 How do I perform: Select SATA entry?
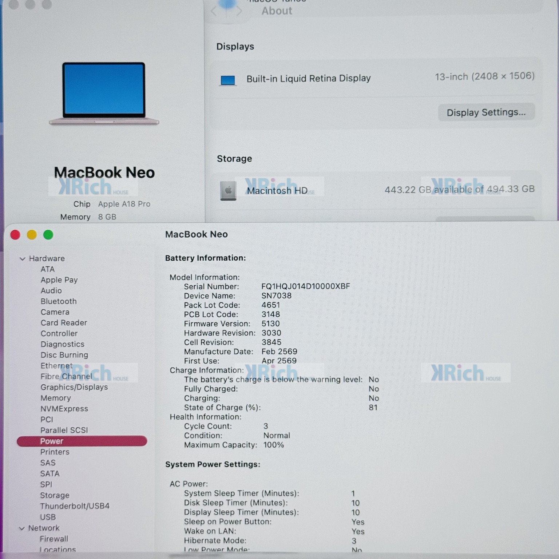[x=49, y=473]
